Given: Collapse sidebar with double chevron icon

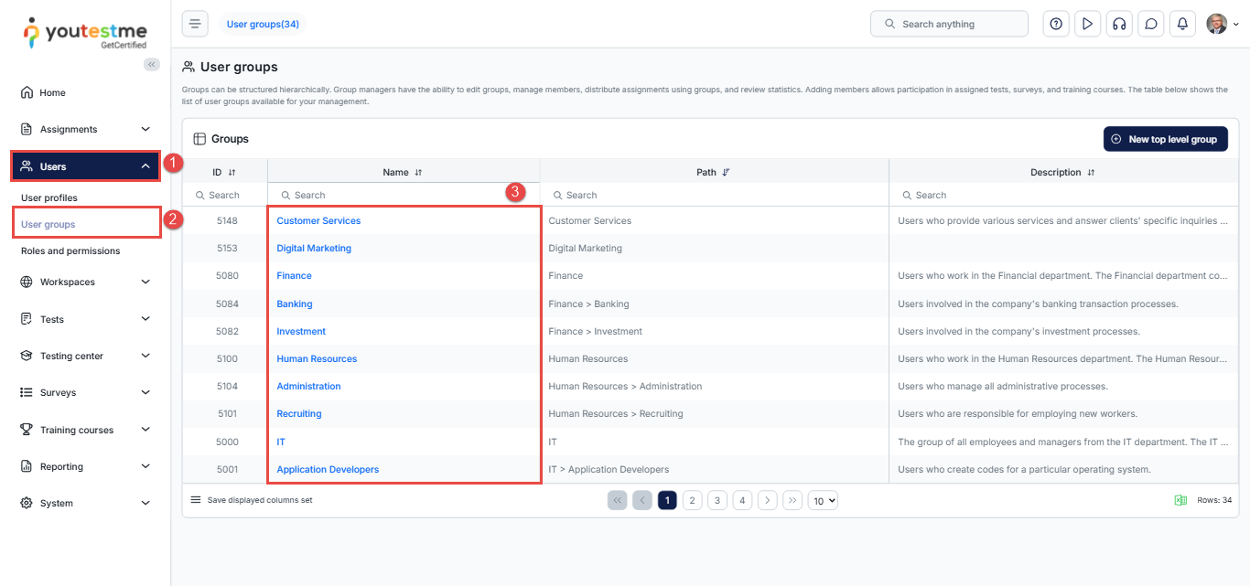Looking at the screenshot, I should point(152,64).
